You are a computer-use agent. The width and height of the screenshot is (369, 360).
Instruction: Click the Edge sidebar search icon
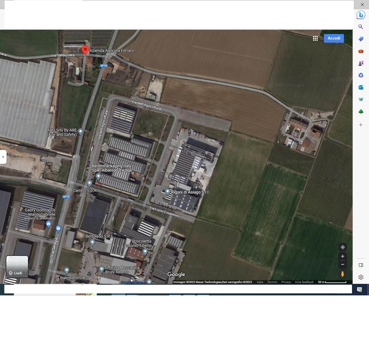(x=361, y=27)
